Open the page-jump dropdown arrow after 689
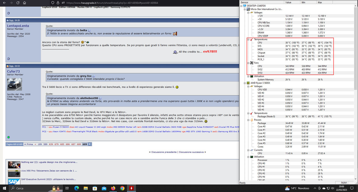 point(90,144)
